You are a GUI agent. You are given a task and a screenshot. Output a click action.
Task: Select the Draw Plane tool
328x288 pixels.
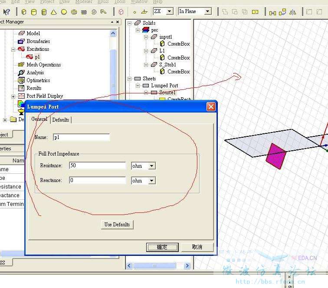(x=144, y=12)
